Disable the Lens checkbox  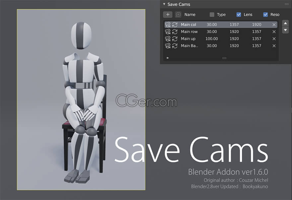(239, 15)
